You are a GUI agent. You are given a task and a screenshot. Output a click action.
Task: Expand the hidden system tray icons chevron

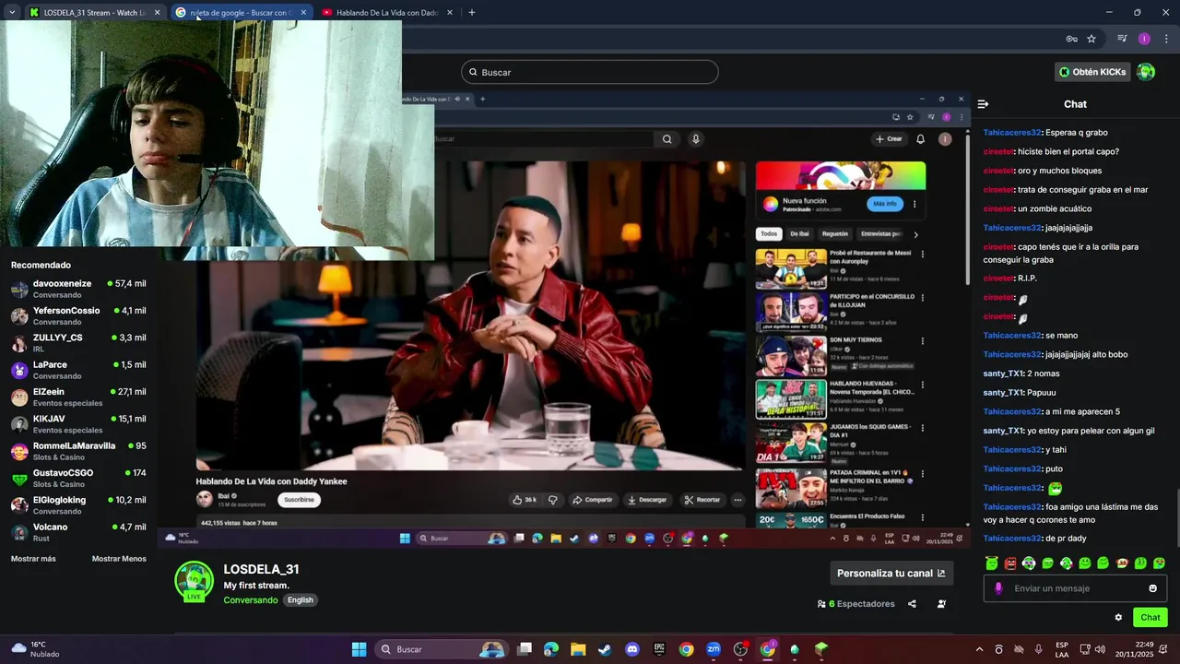(x=979, y=649)
